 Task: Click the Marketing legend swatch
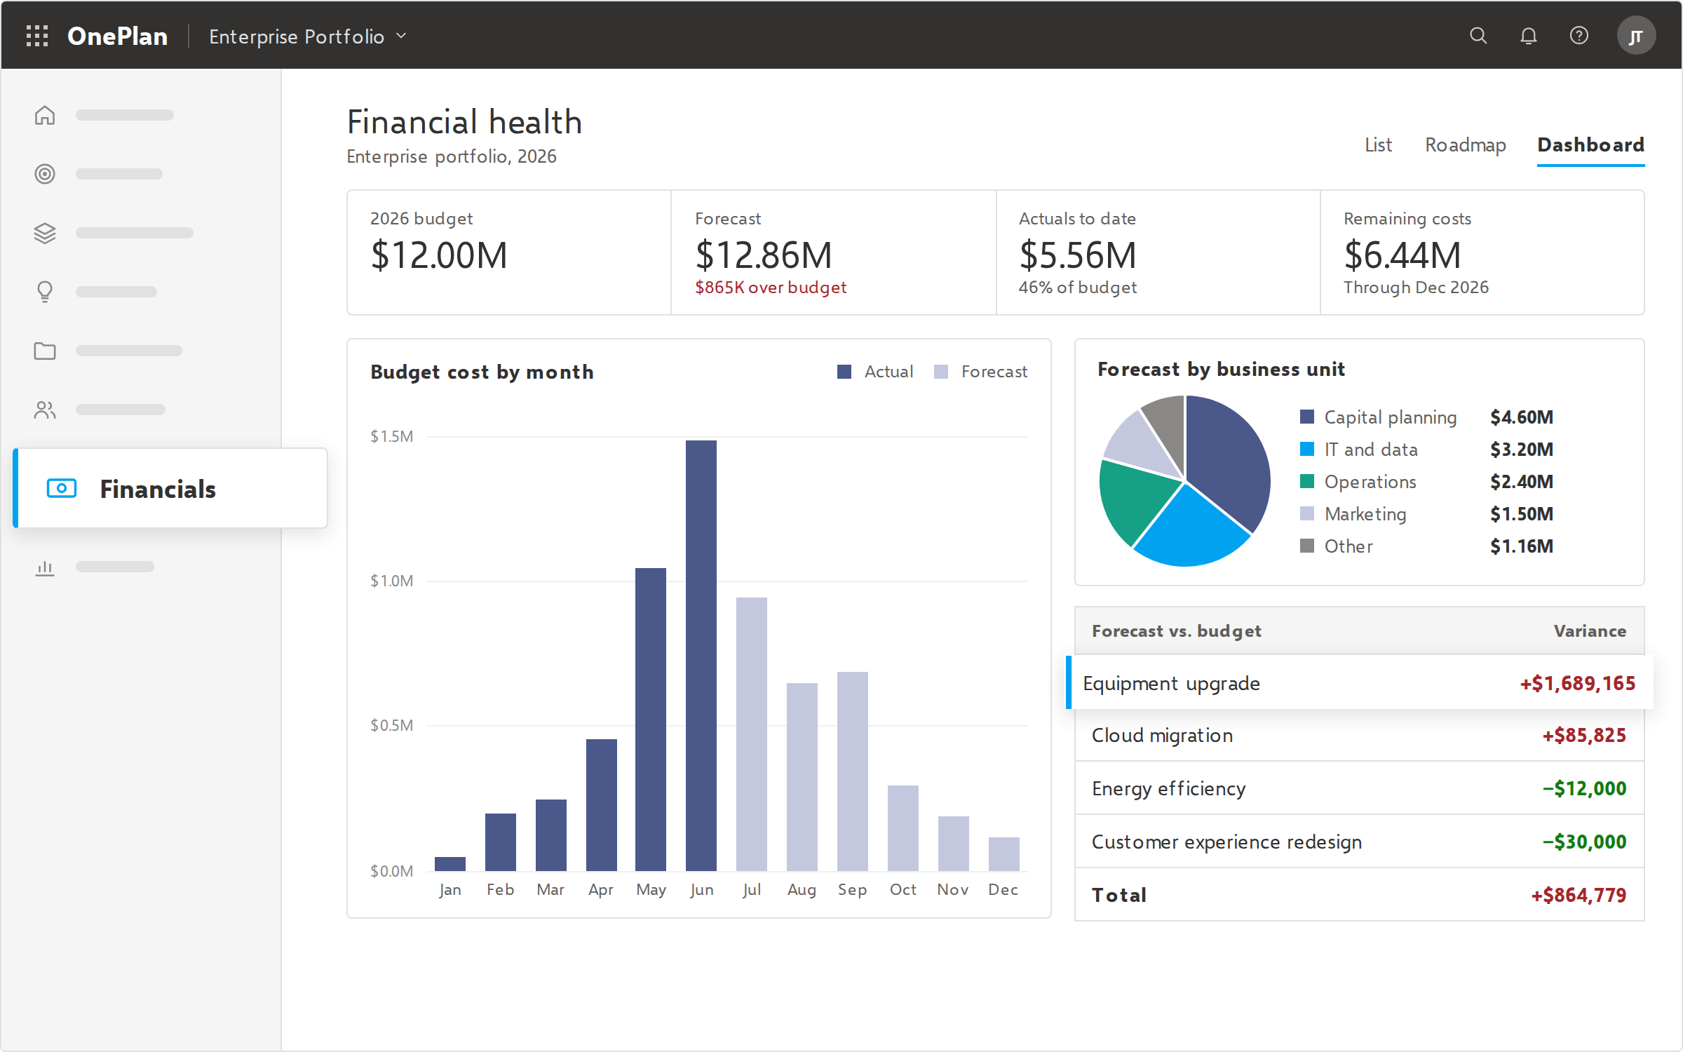click(1307, 513)
